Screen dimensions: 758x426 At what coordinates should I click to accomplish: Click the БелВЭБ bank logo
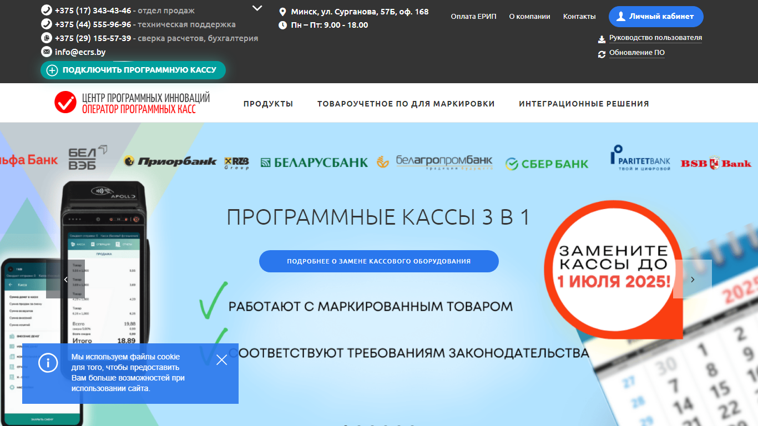(88, 158)
